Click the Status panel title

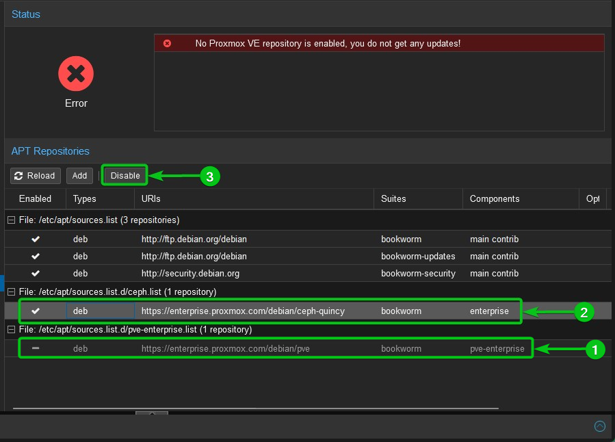click(26, 14)
